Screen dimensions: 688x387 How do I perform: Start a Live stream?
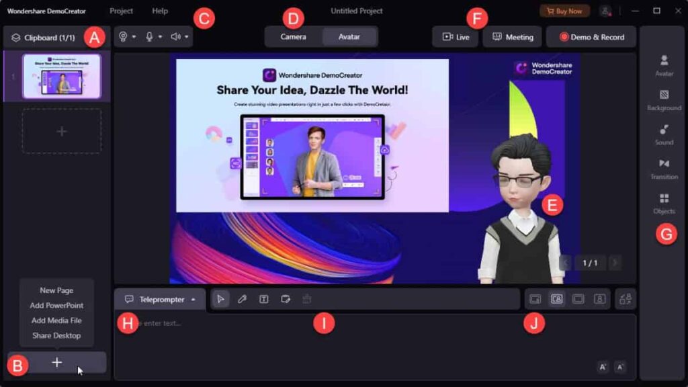(x=456, y=37)
